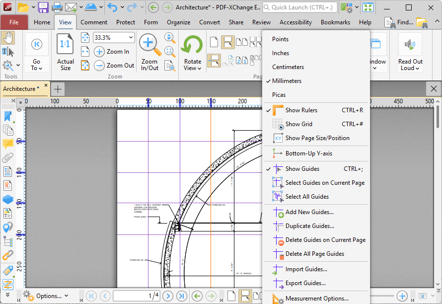Choose Measurement Options entry

click(x=316, y=299)
